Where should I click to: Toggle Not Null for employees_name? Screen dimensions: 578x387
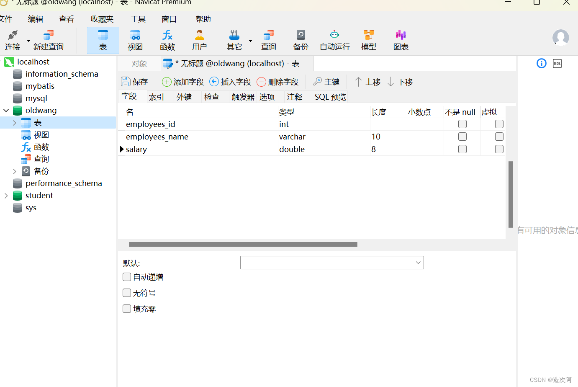click(x=462, y=137)
